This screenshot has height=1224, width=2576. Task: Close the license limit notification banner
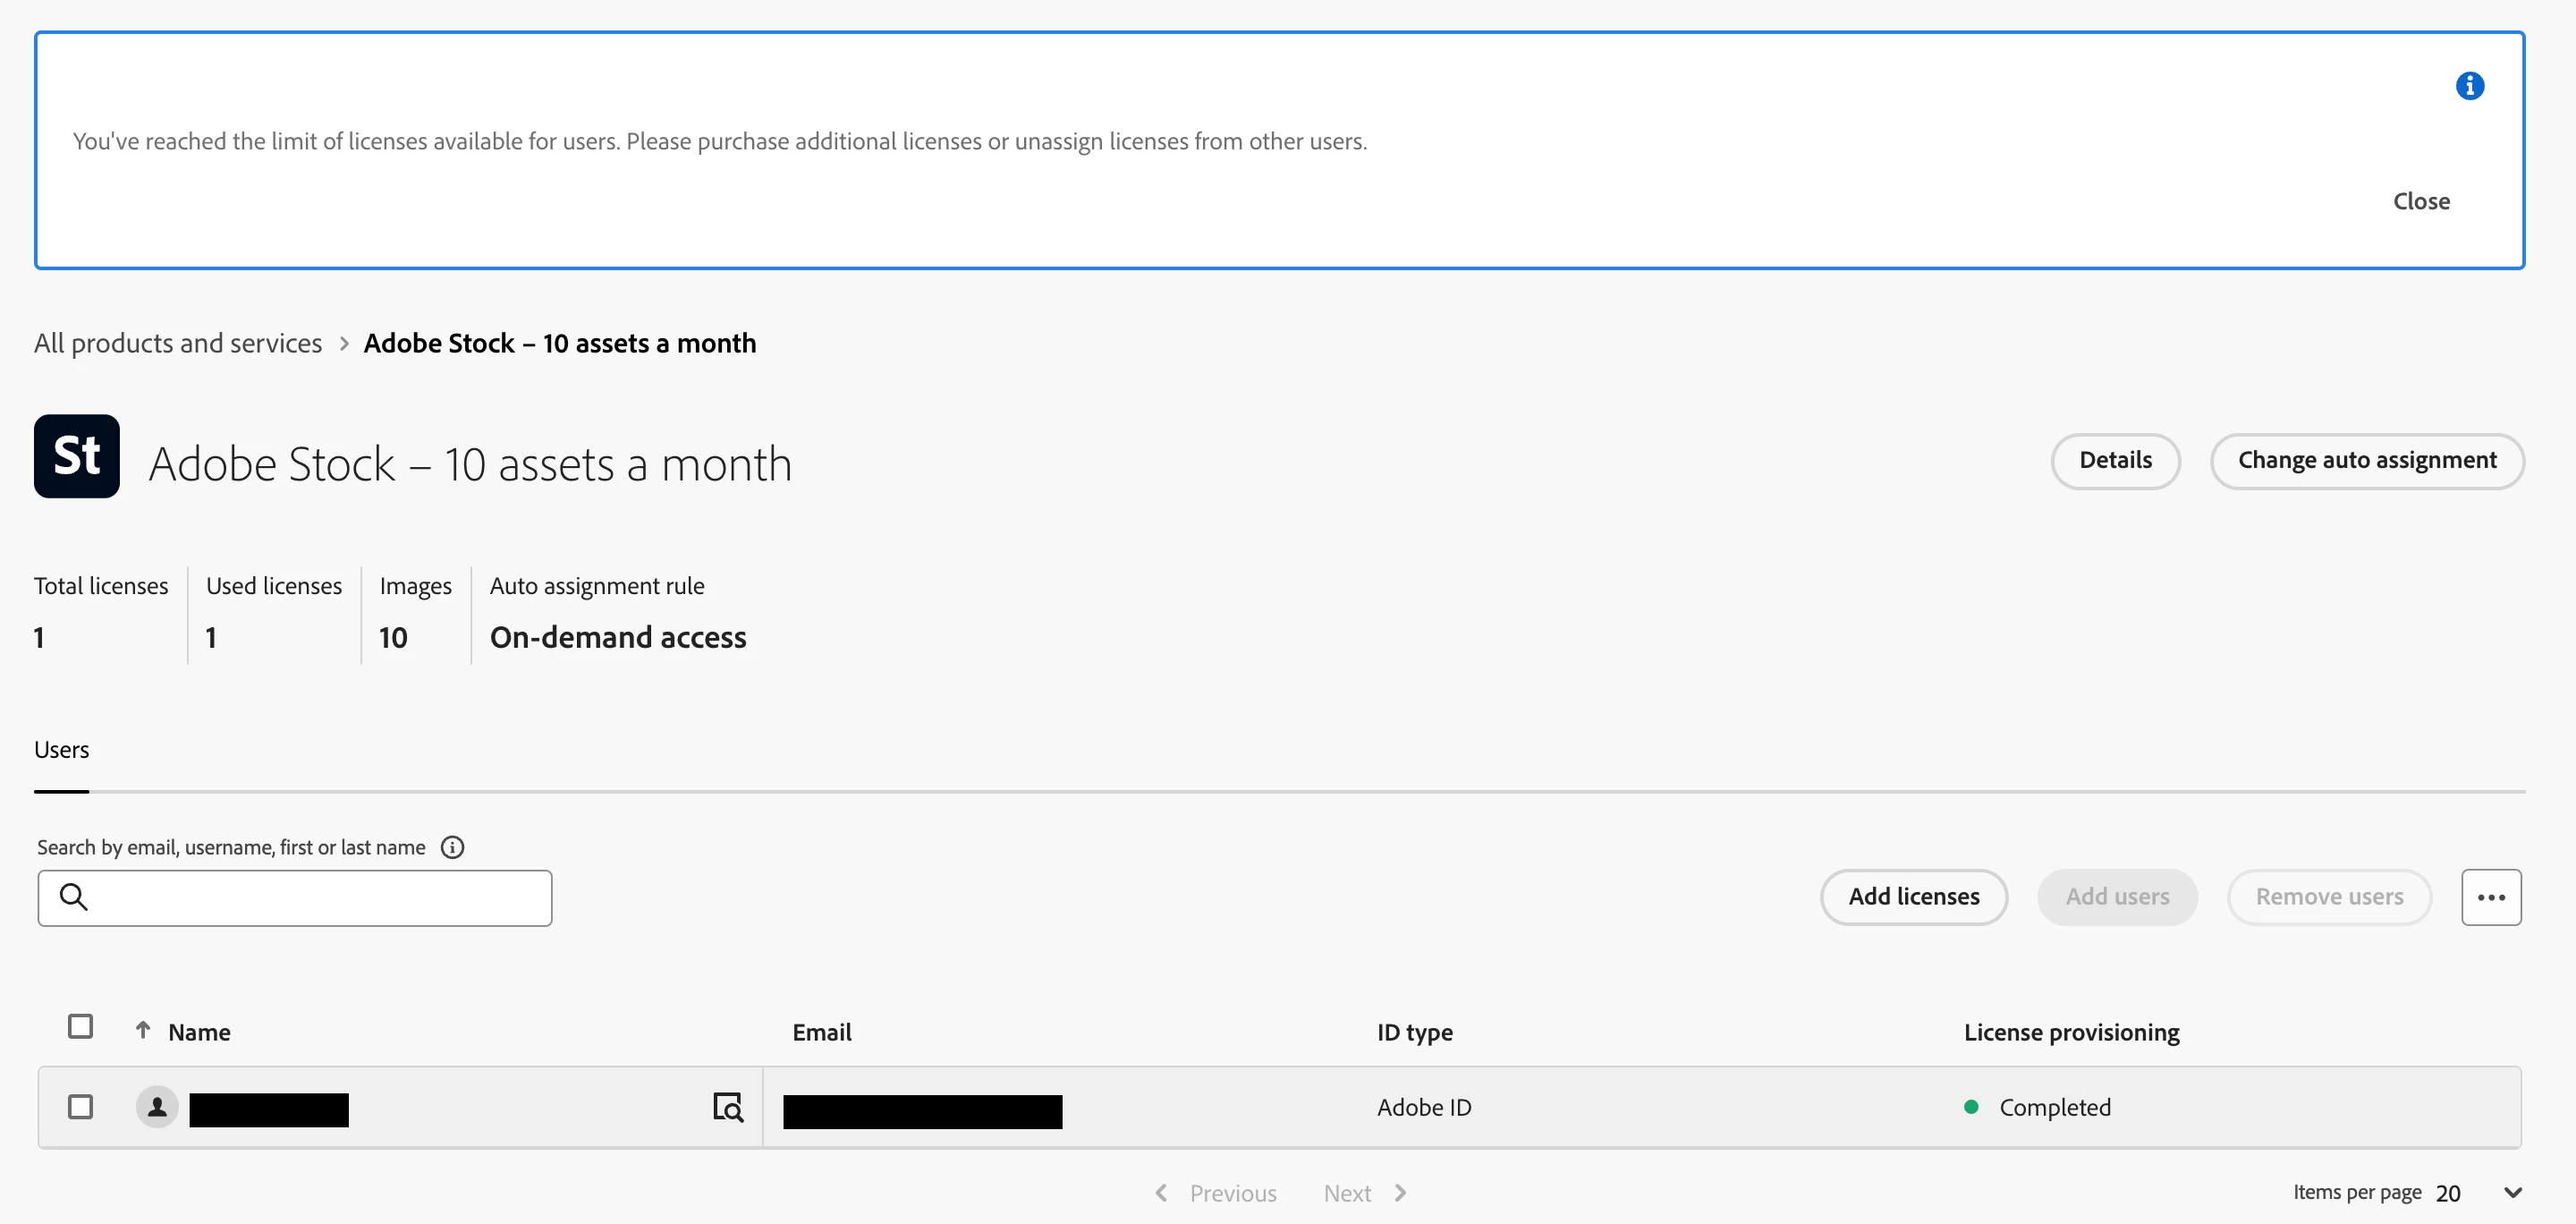point(2420,201)
